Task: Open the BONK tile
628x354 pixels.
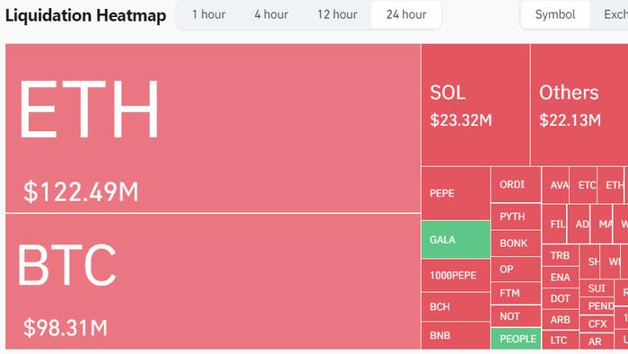Action: pyautogui.click(x=516, y=243)
